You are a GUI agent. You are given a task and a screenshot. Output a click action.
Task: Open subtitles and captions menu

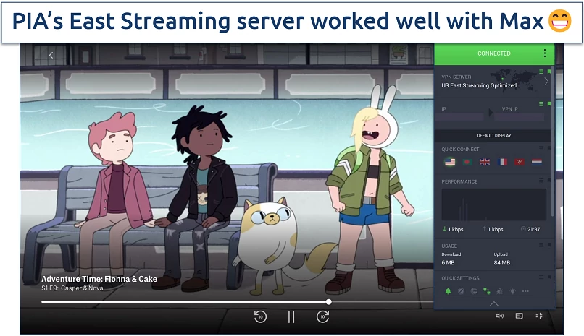coord(520,316)
